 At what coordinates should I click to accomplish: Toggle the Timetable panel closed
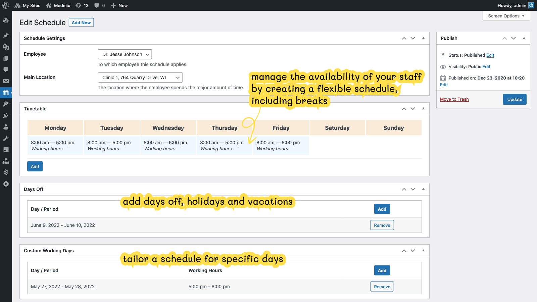click(423, 109)
